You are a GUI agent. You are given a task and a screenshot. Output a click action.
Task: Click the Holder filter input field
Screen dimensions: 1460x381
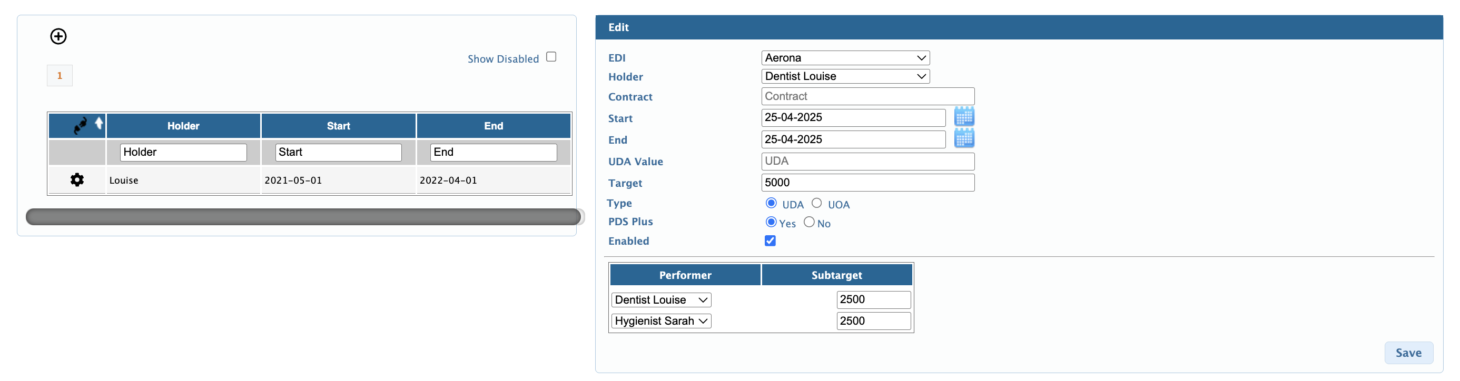click(x=183, y=152)
